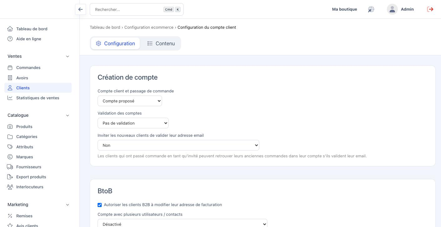Screen dimensions: 441x227
Task: Click the Fournisseurs truck icon
Action: (x=10, y=167)
